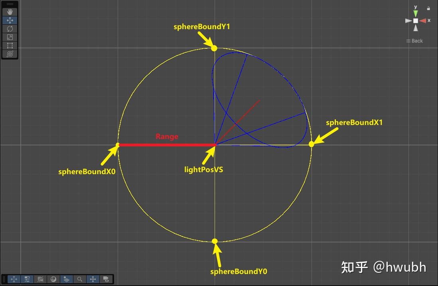
Task: Toggle the crossed-out grid icon
Action: (40, 279)
